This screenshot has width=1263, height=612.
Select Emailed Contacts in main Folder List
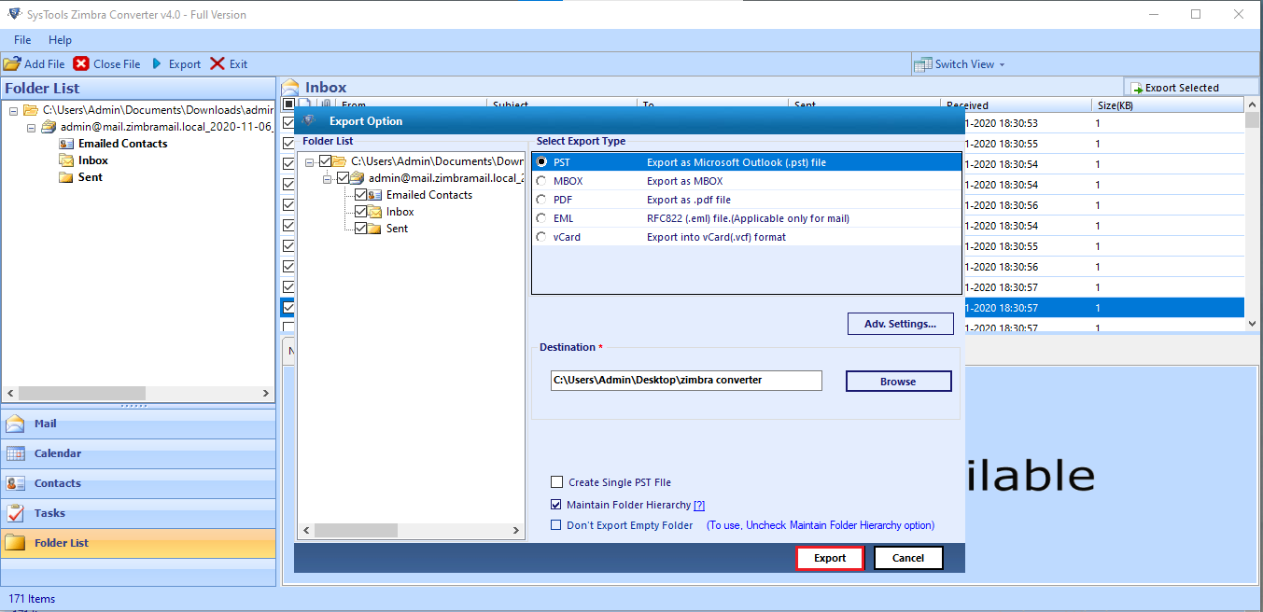point(123,144)
